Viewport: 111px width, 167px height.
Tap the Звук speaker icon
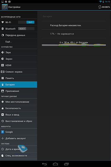coord(3,52)
